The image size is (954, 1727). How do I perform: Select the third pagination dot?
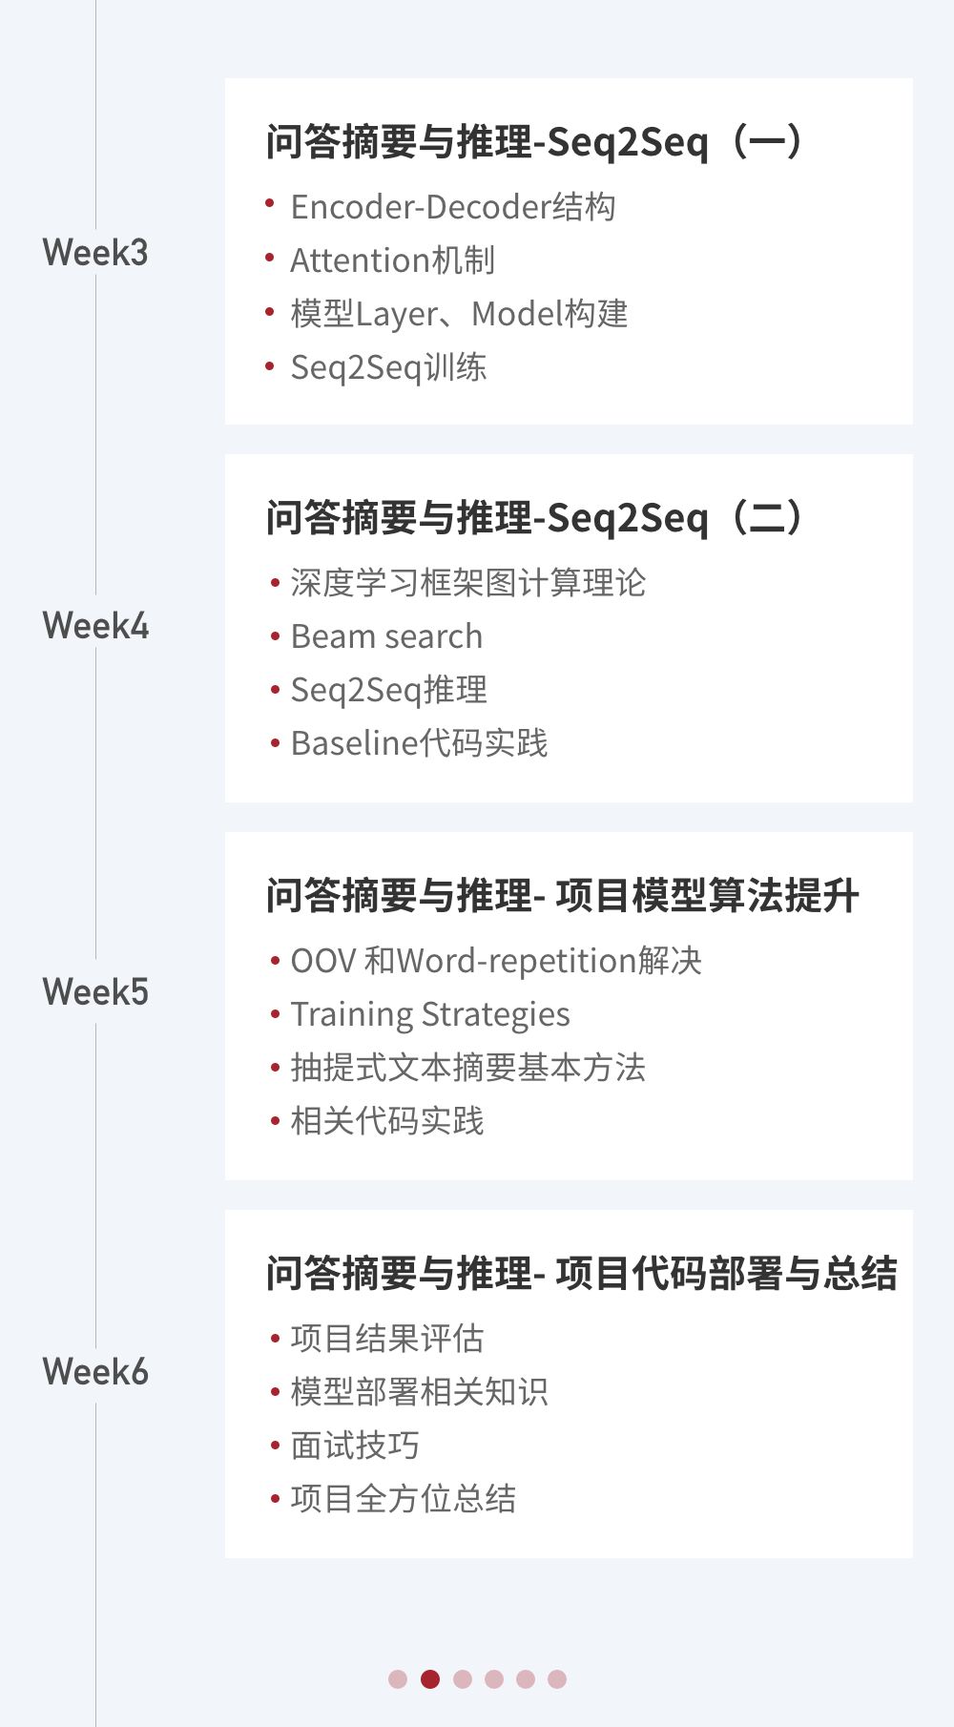463,1679
